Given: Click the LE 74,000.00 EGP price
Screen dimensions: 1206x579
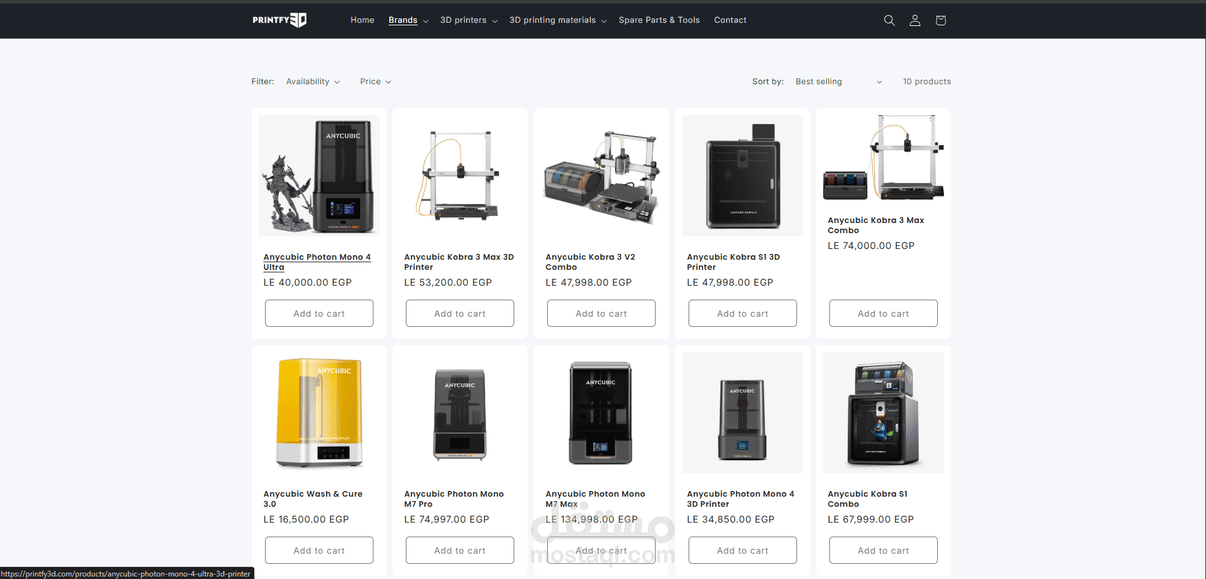Looking at the screenshot, I should pyautogui.click(x=871, y=246).
